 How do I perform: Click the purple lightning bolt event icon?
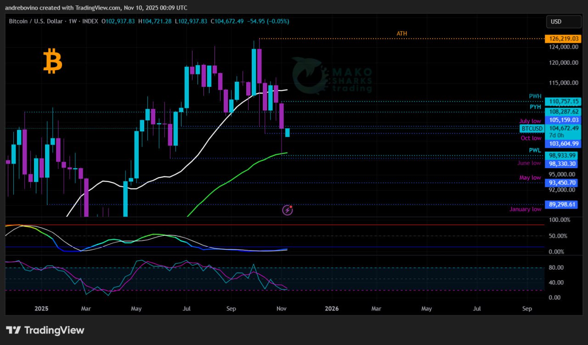click(x=288, y=210)
